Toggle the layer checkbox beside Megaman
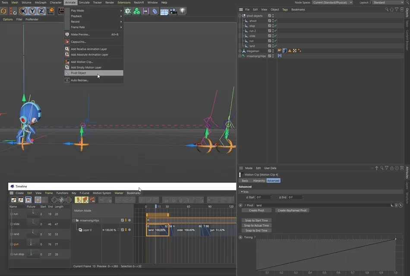The image size is (410, 276). point(269,51)
